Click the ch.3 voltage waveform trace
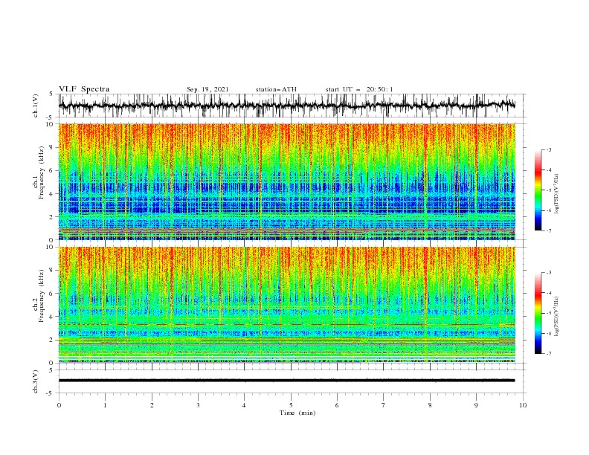The image size is (589, 455). coord(286,381)
